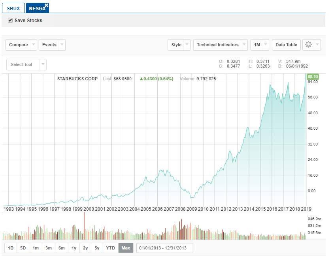This screenshot has width=330, height=257.
Task: Click the 64.00 price axis label
Action: pyautogui.click(x=313, y=82)
